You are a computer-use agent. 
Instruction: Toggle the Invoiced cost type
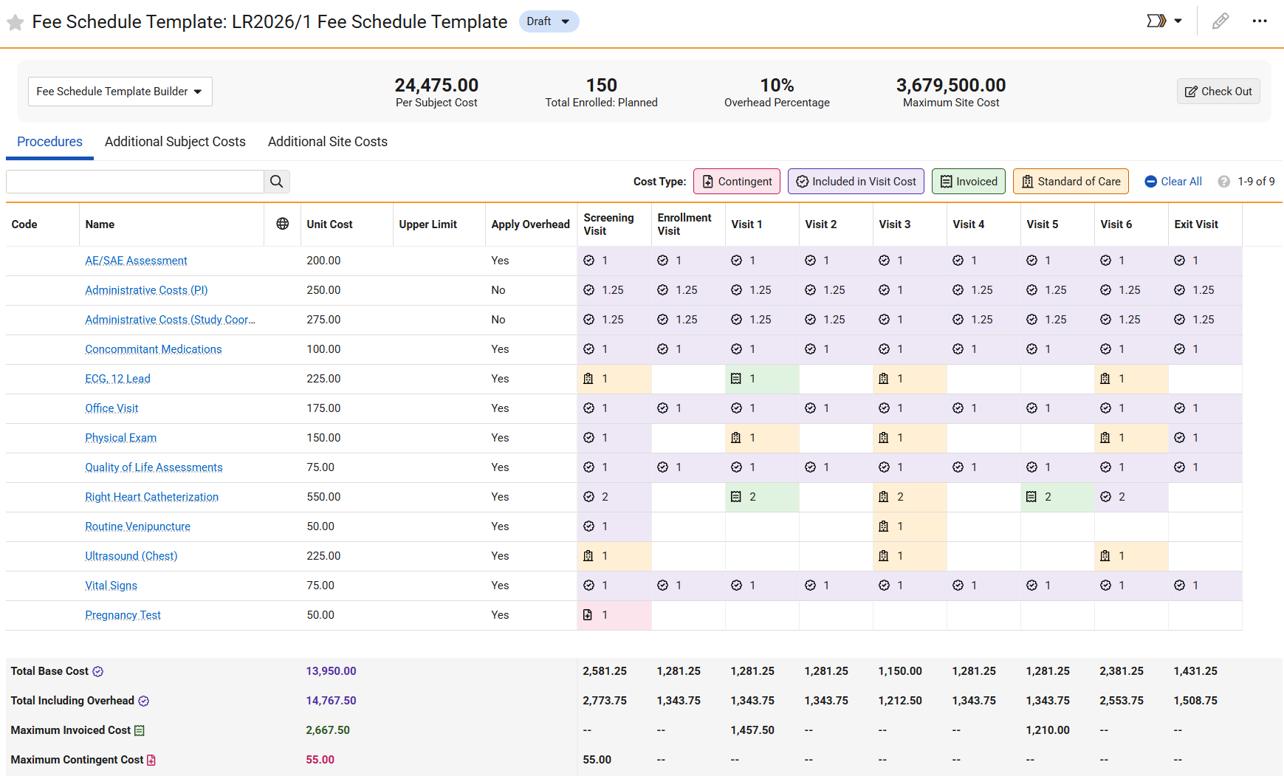point(968,182)
